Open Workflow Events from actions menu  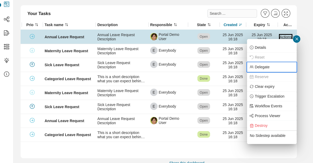pyautogui.click(x=272, y=106)
